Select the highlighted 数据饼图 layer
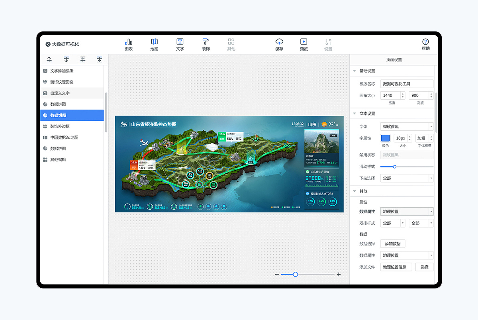Viewport: 478px width, 320px height. pyautogui.click(x=72, y=115)
